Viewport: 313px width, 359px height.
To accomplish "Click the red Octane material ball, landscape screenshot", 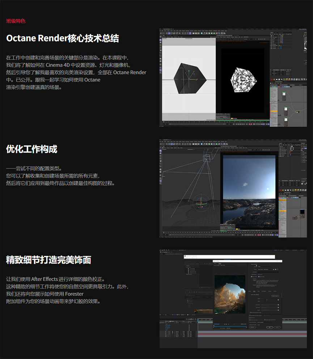I will (280, 190).
